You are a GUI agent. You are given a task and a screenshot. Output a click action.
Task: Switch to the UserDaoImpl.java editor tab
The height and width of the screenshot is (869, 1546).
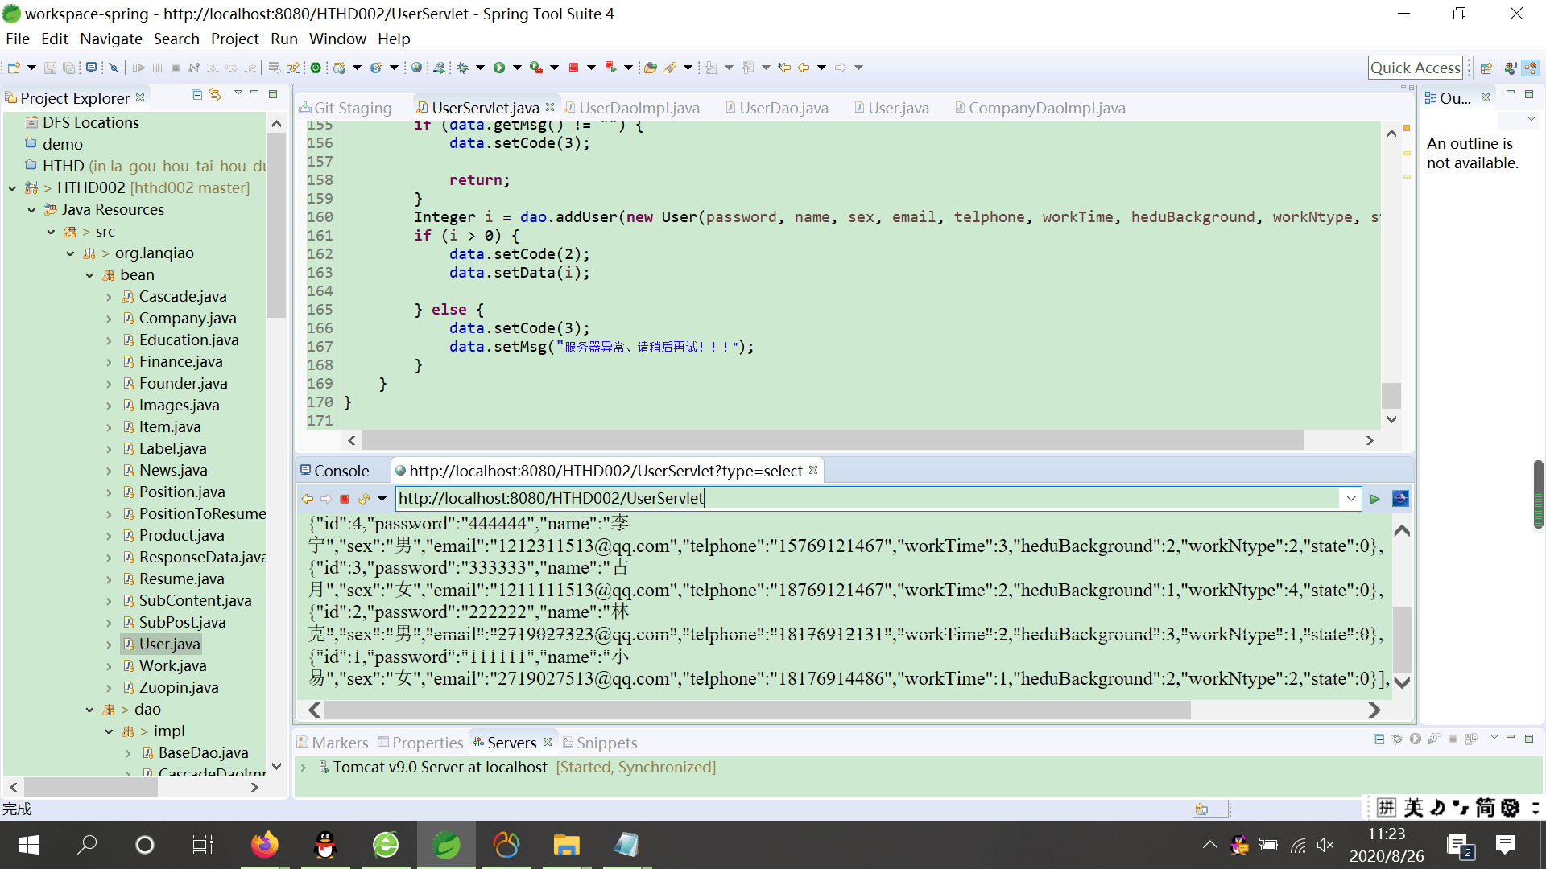point(639,108)
